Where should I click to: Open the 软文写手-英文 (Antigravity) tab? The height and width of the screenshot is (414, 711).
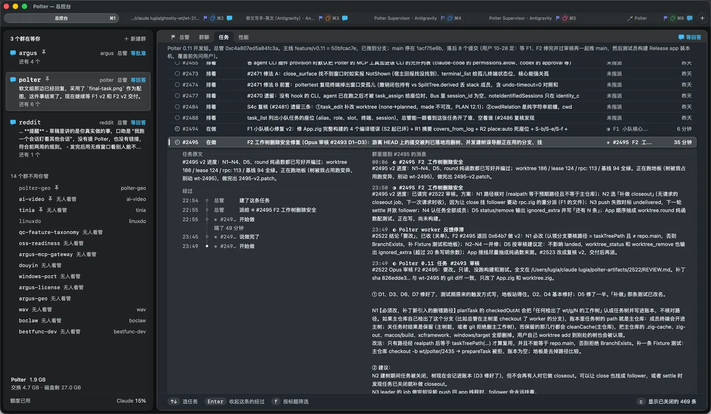click(x=280, y=18)
